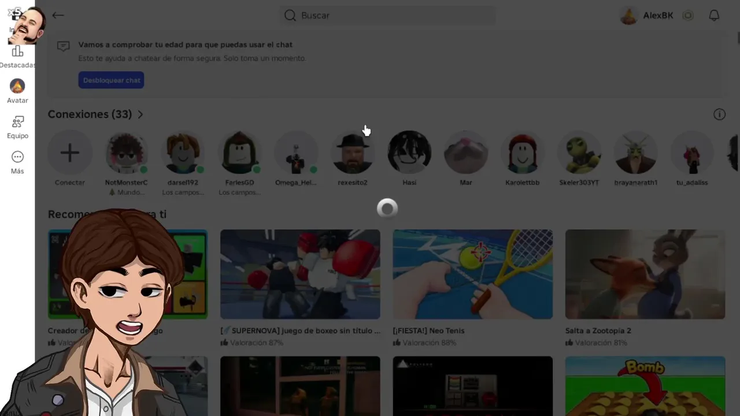Click SUPERNOVA juego de boxeo title
Viewport: 740px width, 416px height.
[x=301, y=331]
